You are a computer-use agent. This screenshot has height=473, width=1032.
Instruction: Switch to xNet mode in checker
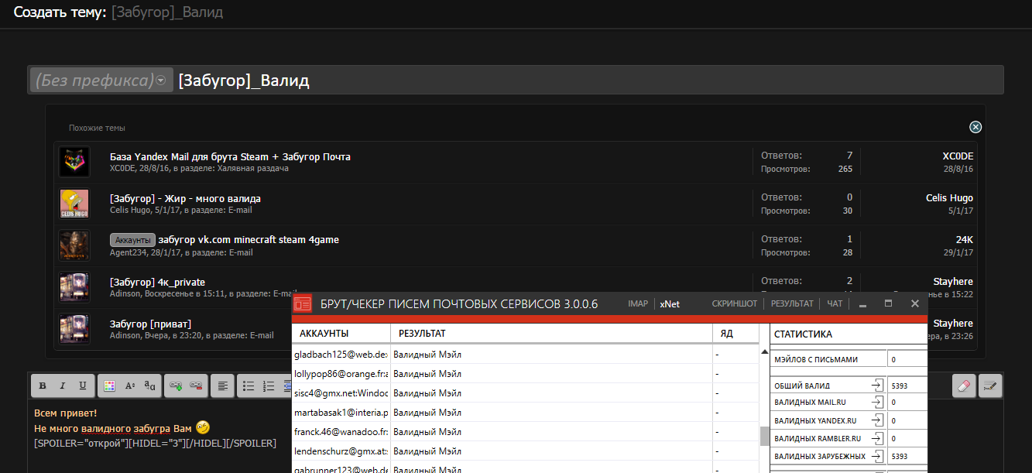670,304
